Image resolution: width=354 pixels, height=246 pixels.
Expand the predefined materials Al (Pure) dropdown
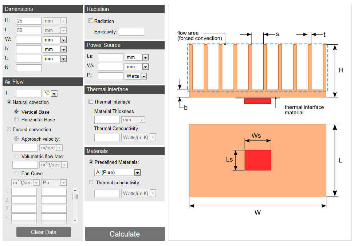click(117, 172)
